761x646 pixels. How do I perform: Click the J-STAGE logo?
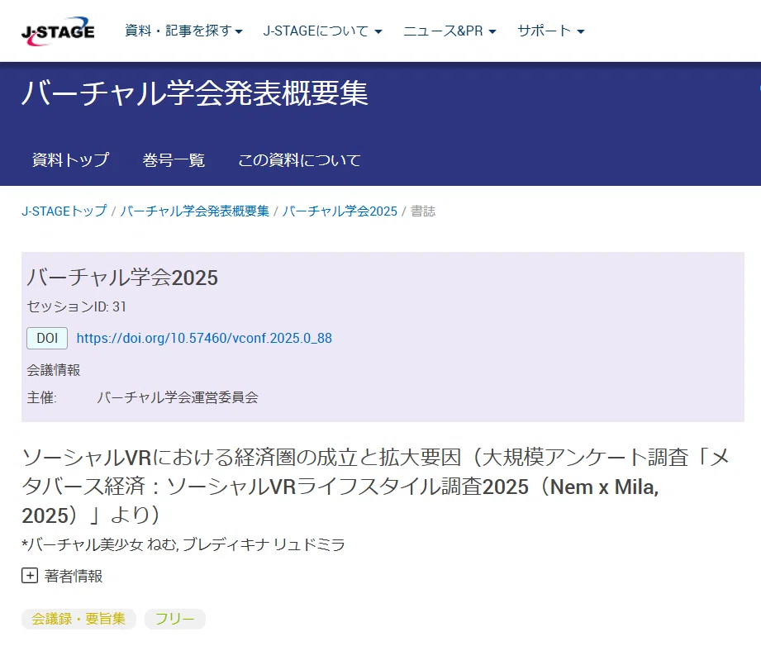pos(58,31)
